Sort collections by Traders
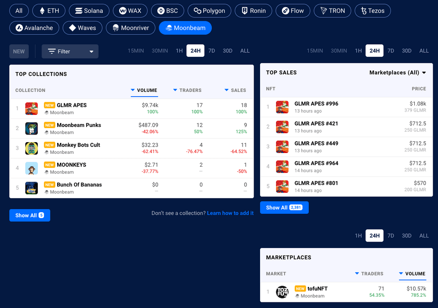The height and width of the screenshot is (308, 438). point(188,90)
